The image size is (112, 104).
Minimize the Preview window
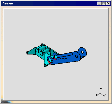click(99, 3)
